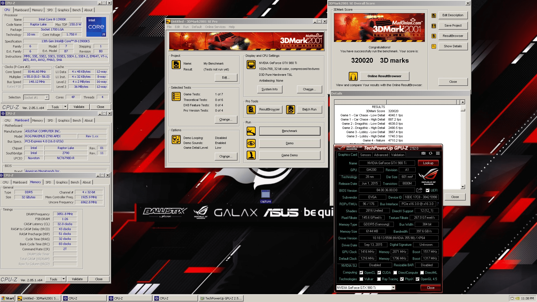
Task: Click Edit Description icon in score window
Action: coord(434,15)
